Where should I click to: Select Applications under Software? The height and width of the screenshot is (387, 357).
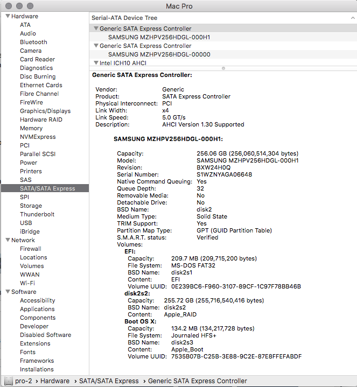(x=37, y=309)
